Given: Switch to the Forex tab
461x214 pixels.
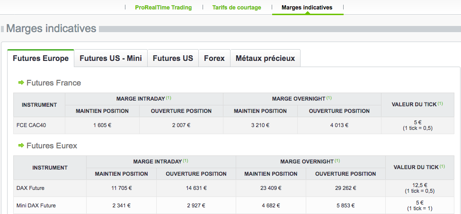Looking at the screenshot, I should click(214, 59).
